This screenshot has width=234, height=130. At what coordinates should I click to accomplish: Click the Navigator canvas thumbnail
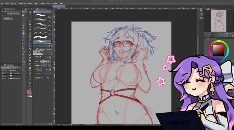[219, 21]
